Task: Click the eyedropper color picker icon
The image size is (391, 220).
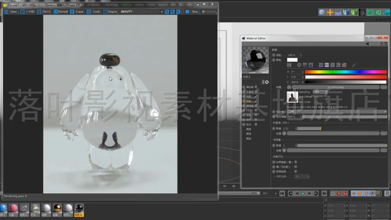Action: point(354,65)
